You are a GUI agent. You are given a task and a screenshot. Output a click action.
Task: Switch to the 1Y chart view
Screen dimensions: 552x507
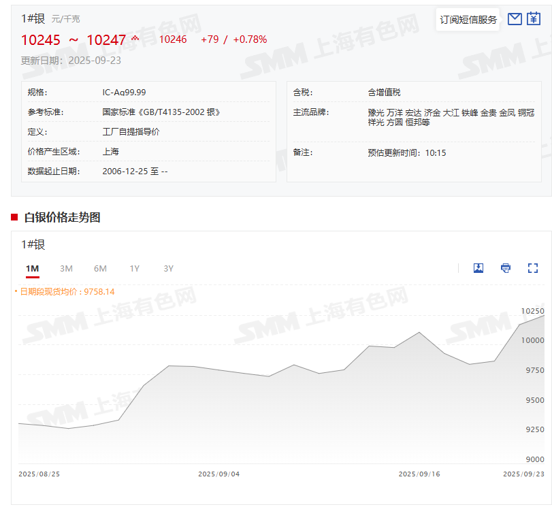(135, 269)
